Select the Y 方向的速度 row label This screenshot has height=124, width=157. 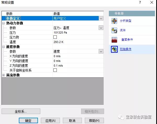[19, 61]
